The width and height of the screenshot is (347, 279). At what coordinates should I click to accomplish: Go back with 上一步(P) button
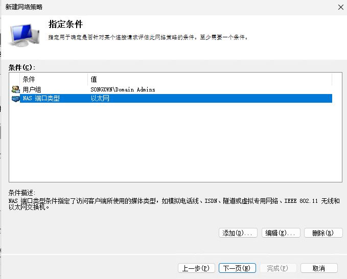click(196, 268)
